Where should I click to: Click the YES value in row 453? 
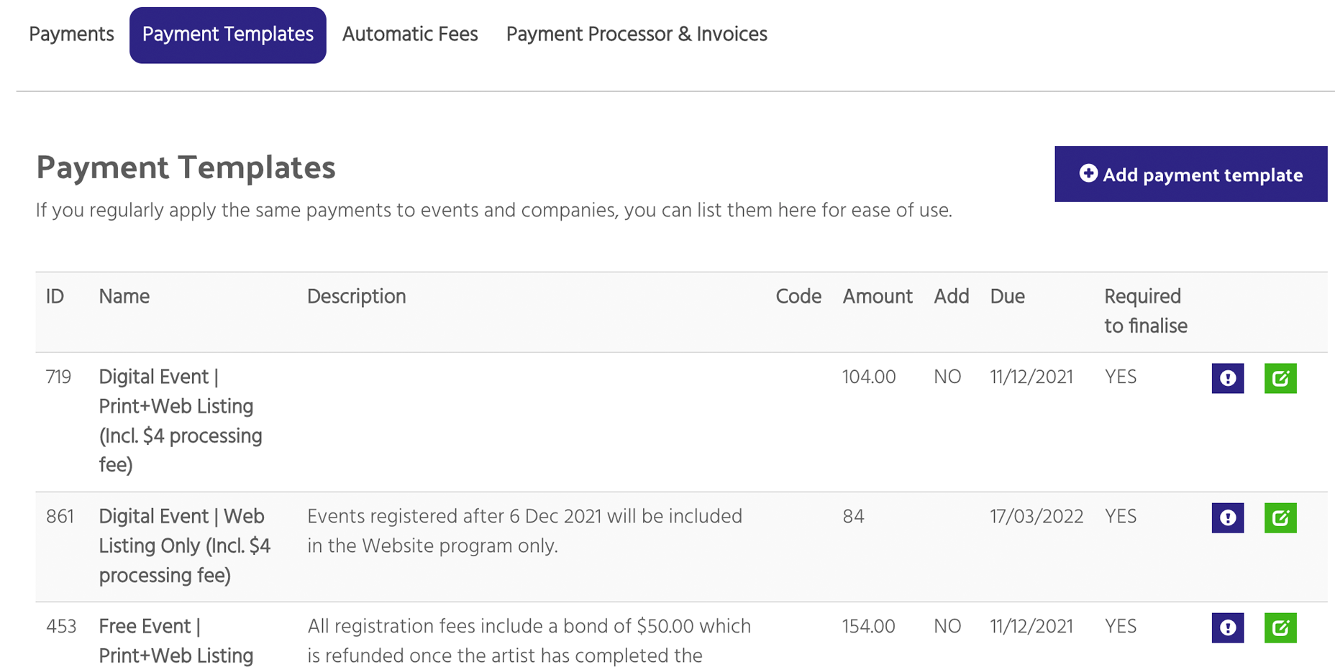click(1121, 627)
